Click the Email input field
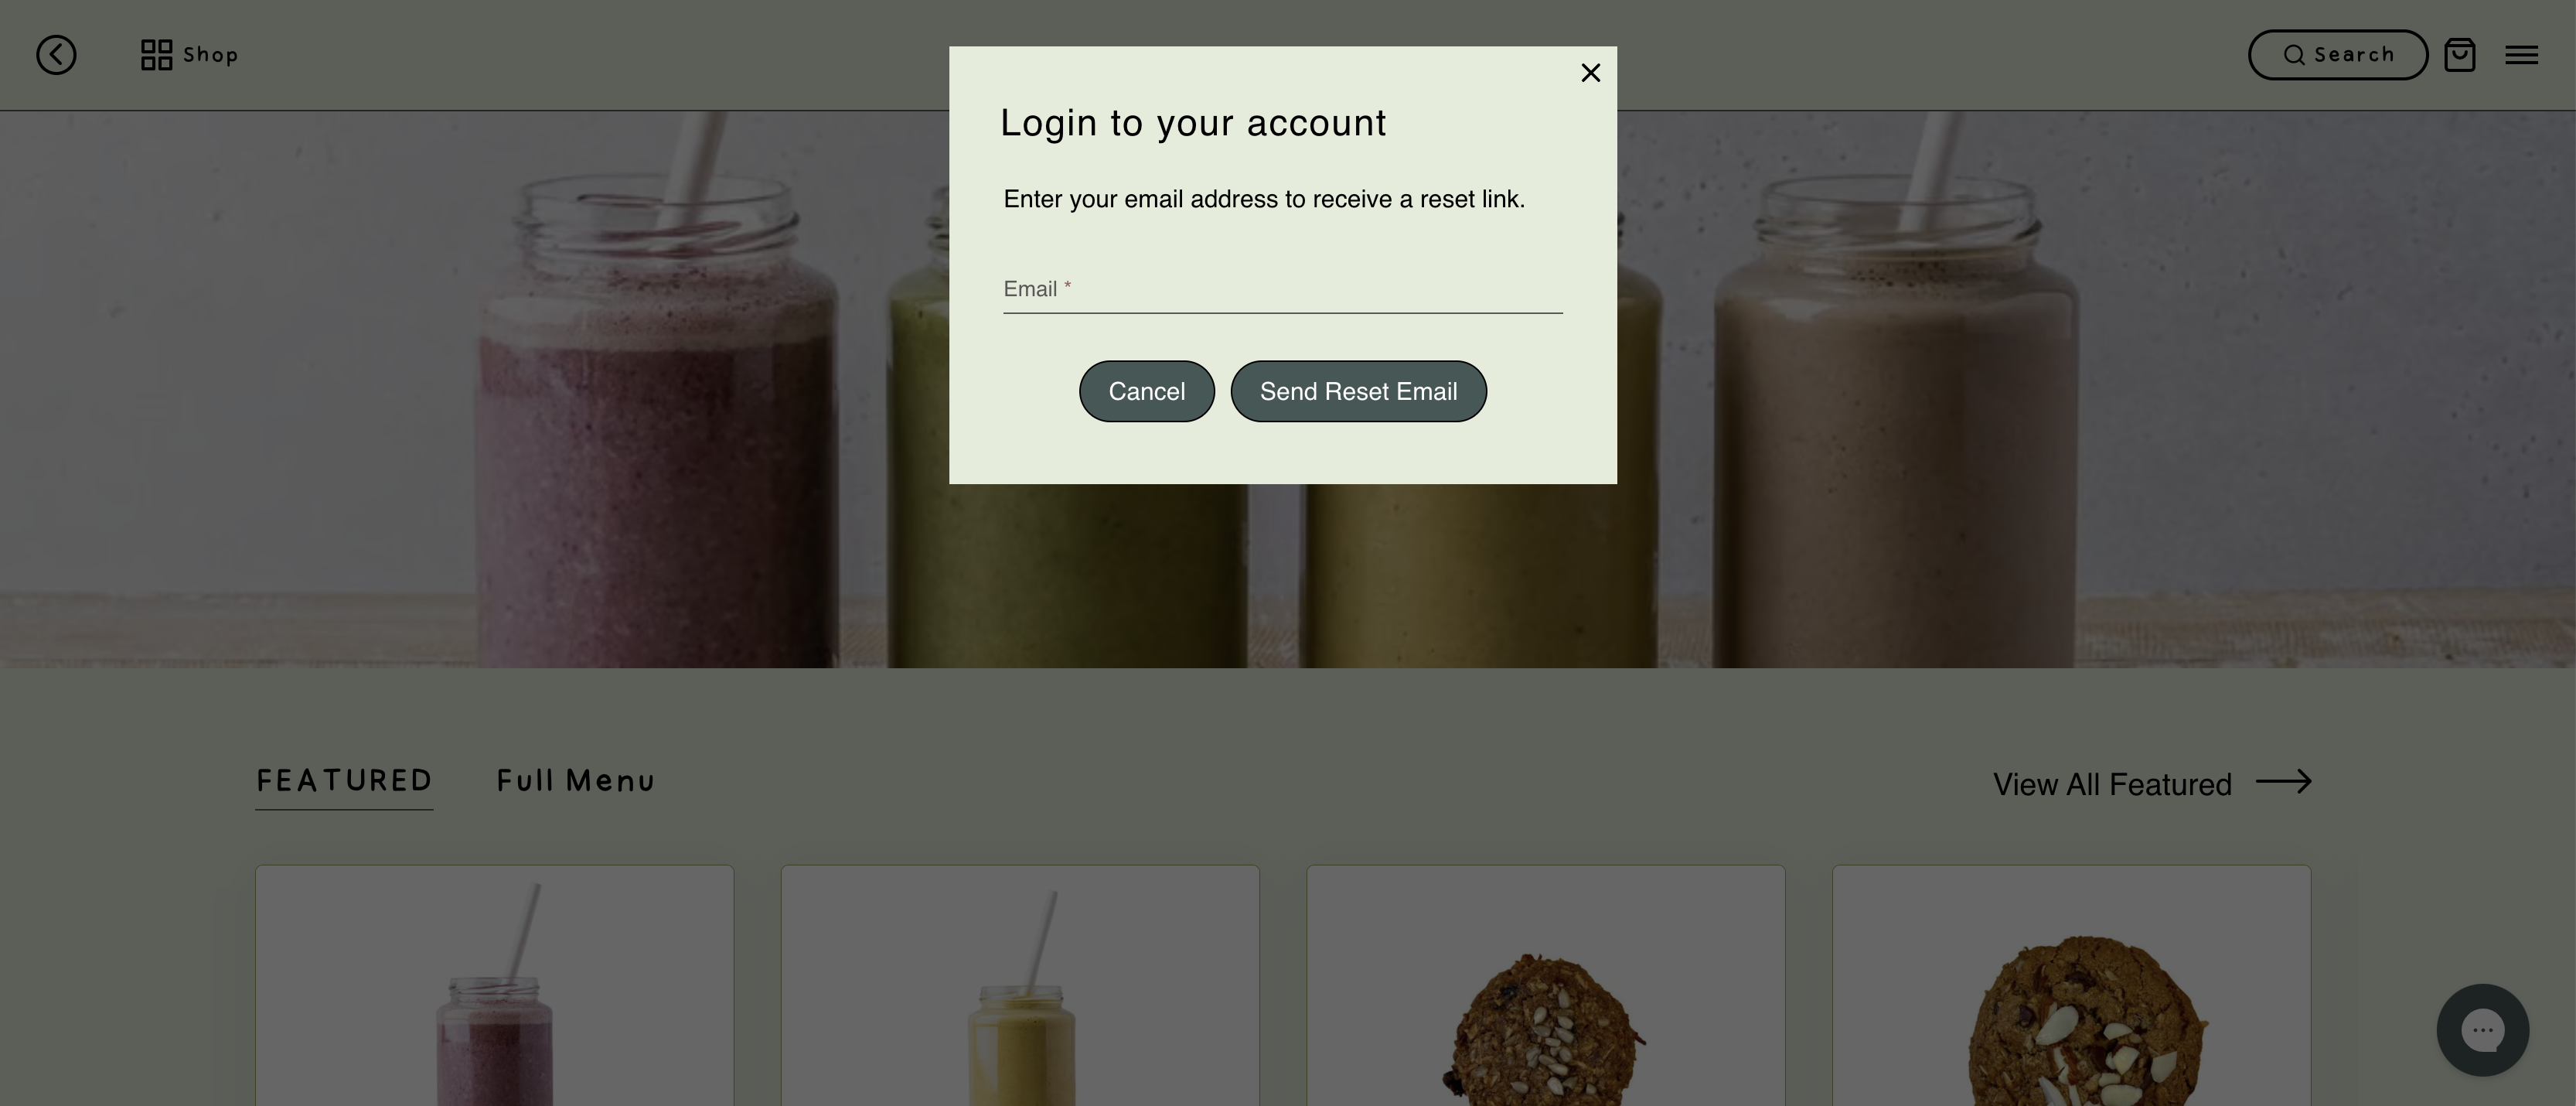Image resolution: width=2576 pixels, height=1106 pixels. pyautogui.click(x=1282, y=290)
